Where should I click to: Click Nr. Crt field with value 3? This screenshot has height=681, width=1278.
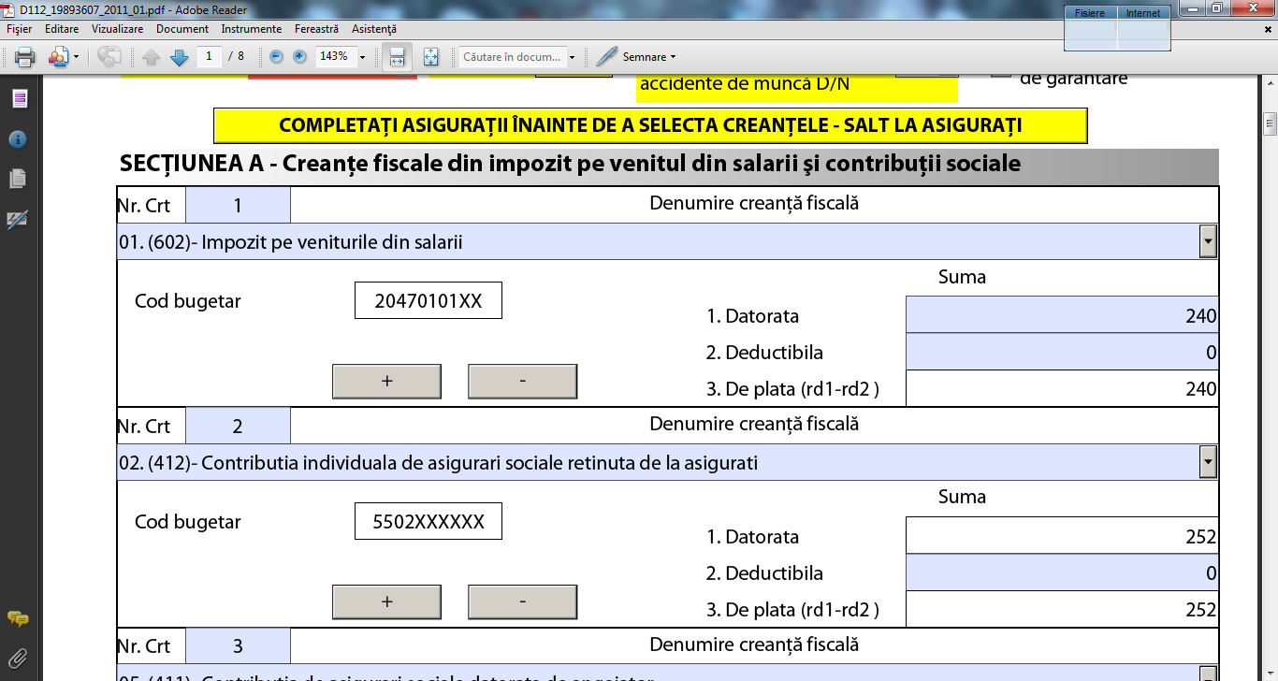(x=238, y=645)
